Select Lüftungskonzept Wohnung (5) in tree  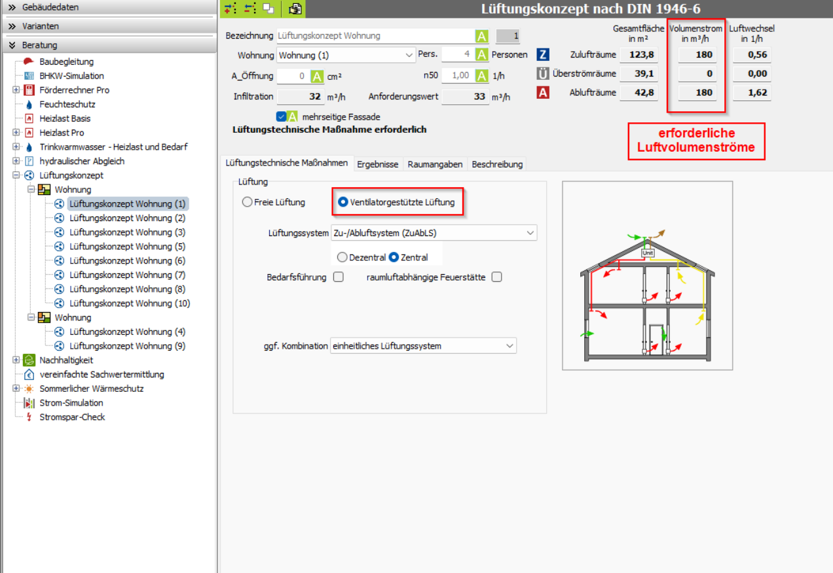127,247
